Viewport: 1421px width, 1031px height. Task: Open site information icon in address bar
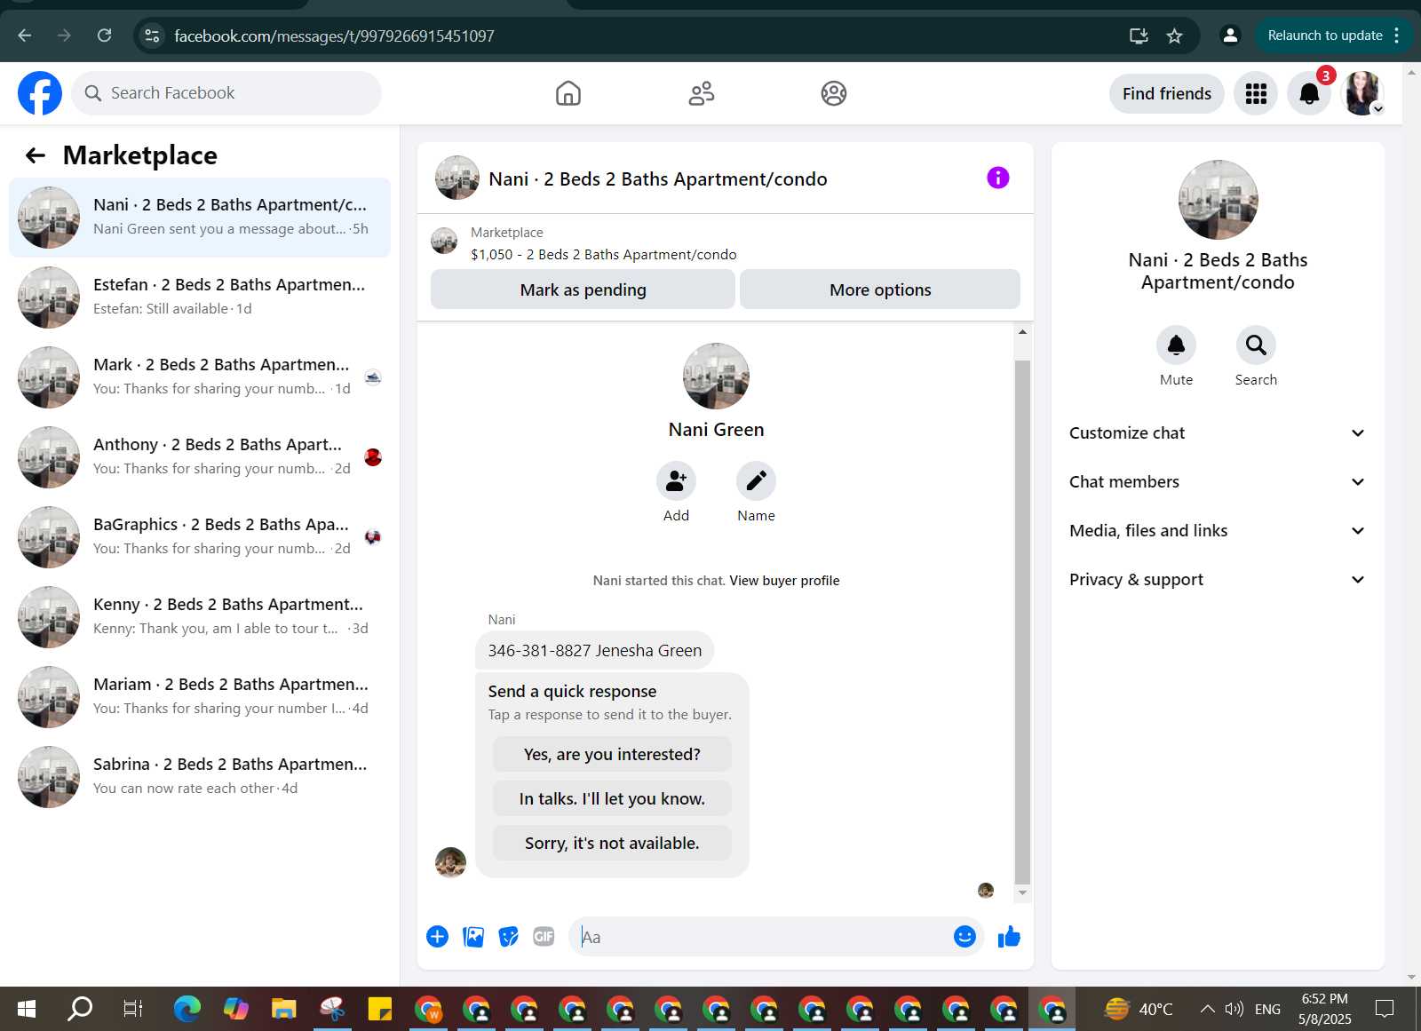[x=153, y=36]
